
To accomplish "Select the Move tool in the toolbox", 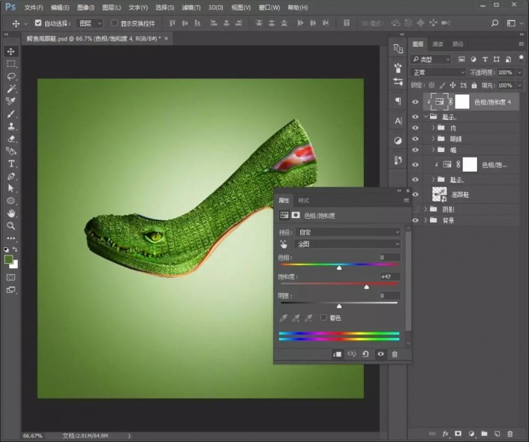I will click(x=11, y=51).
